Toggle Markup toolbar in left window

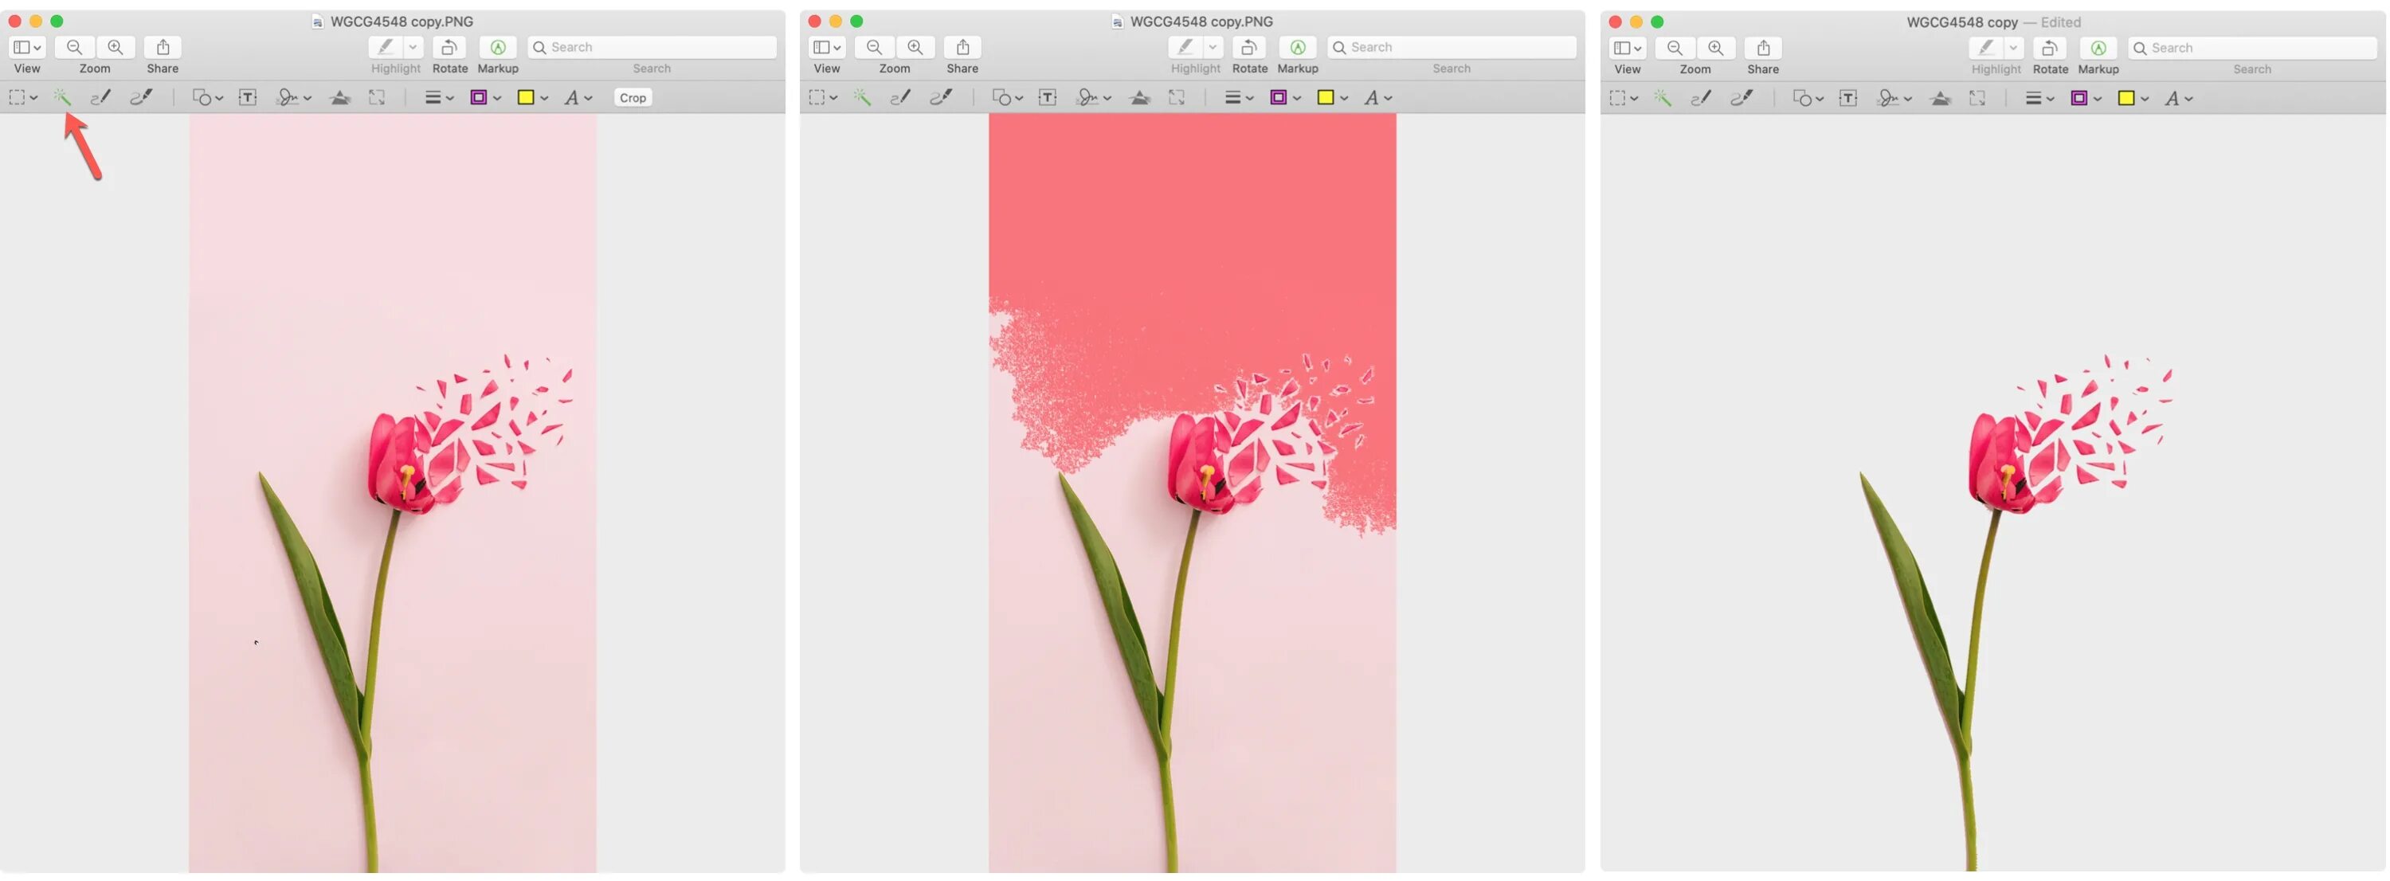click(497, 47)
